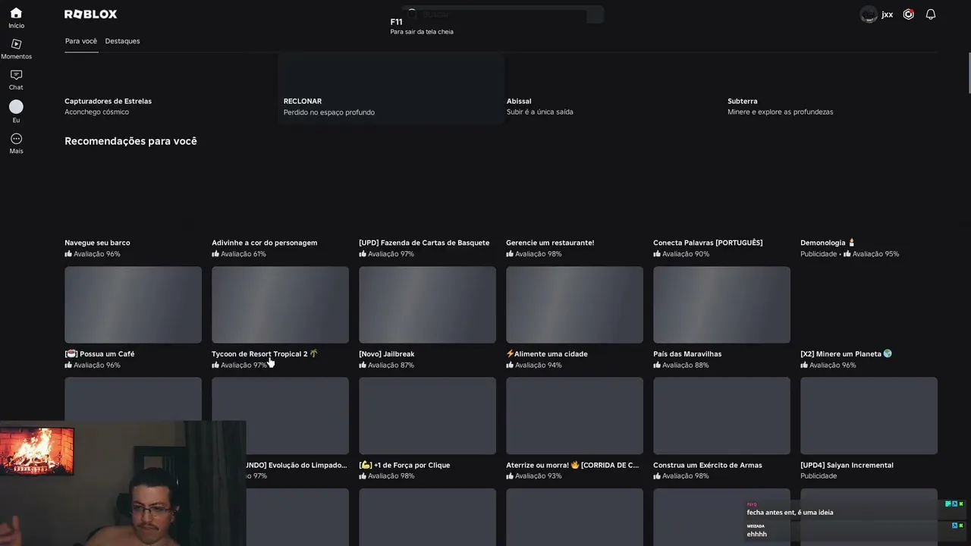971x546 pixels.
Task: Click the thumbs-up icon under [Novo] Jailbreak
Action: click(363, 365)
